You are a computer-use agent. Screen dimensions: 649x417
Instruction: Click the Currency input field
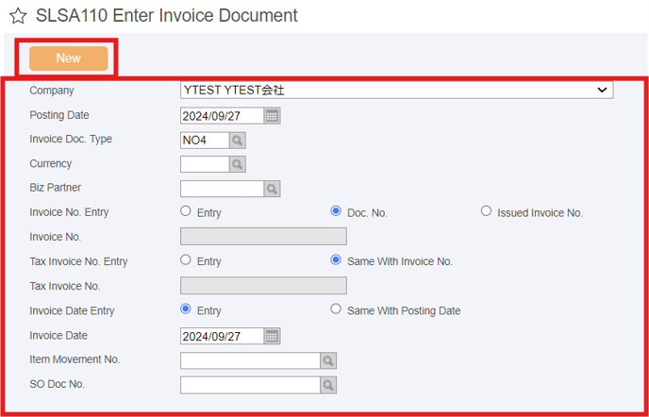pos(206,164)
